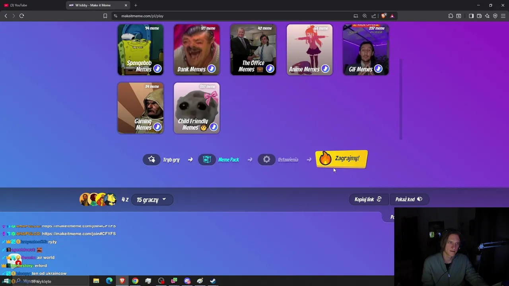The width and height of the screenshot is (509, 286).
Task: Open the tab search icon
Action: [458, 16]
